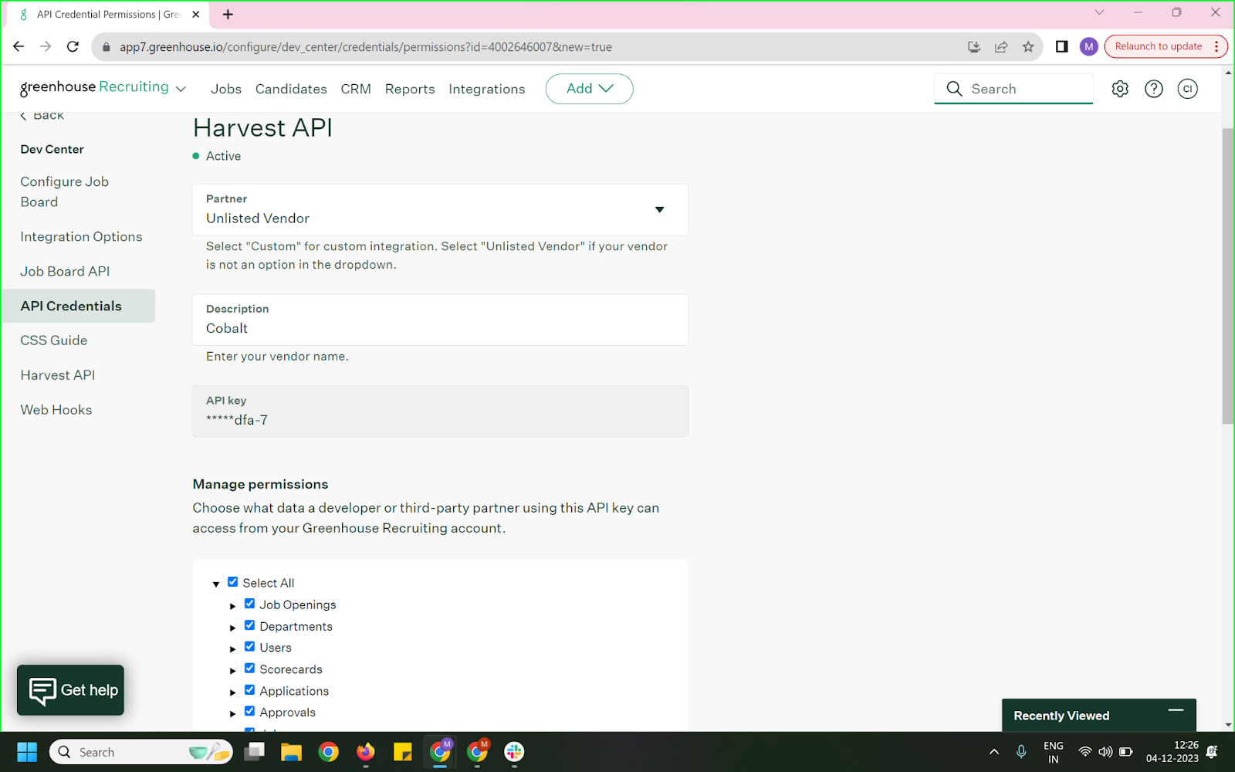Open Web Hooks in sidebar
The image size is (1235, 772).
56,410
